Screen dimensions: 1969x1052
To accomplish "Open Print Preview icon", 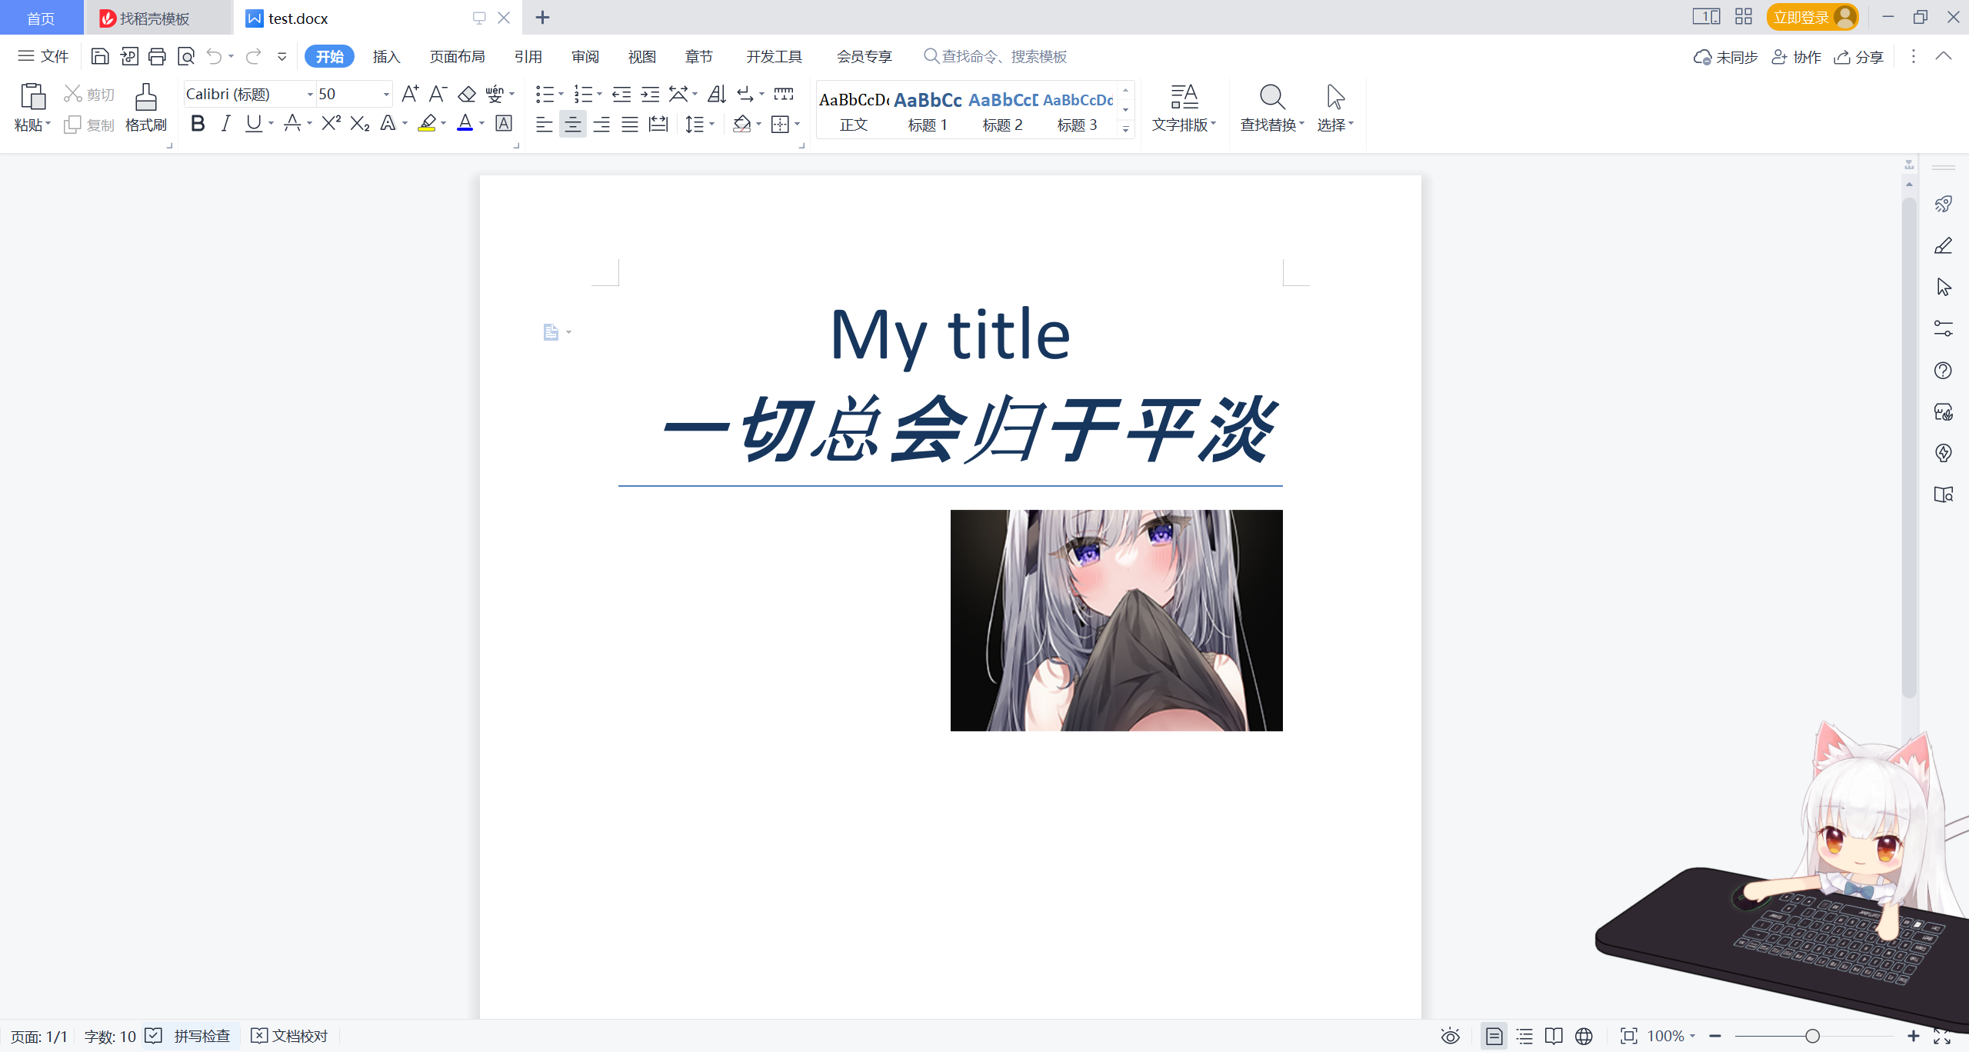I will (x=186, y=56).
